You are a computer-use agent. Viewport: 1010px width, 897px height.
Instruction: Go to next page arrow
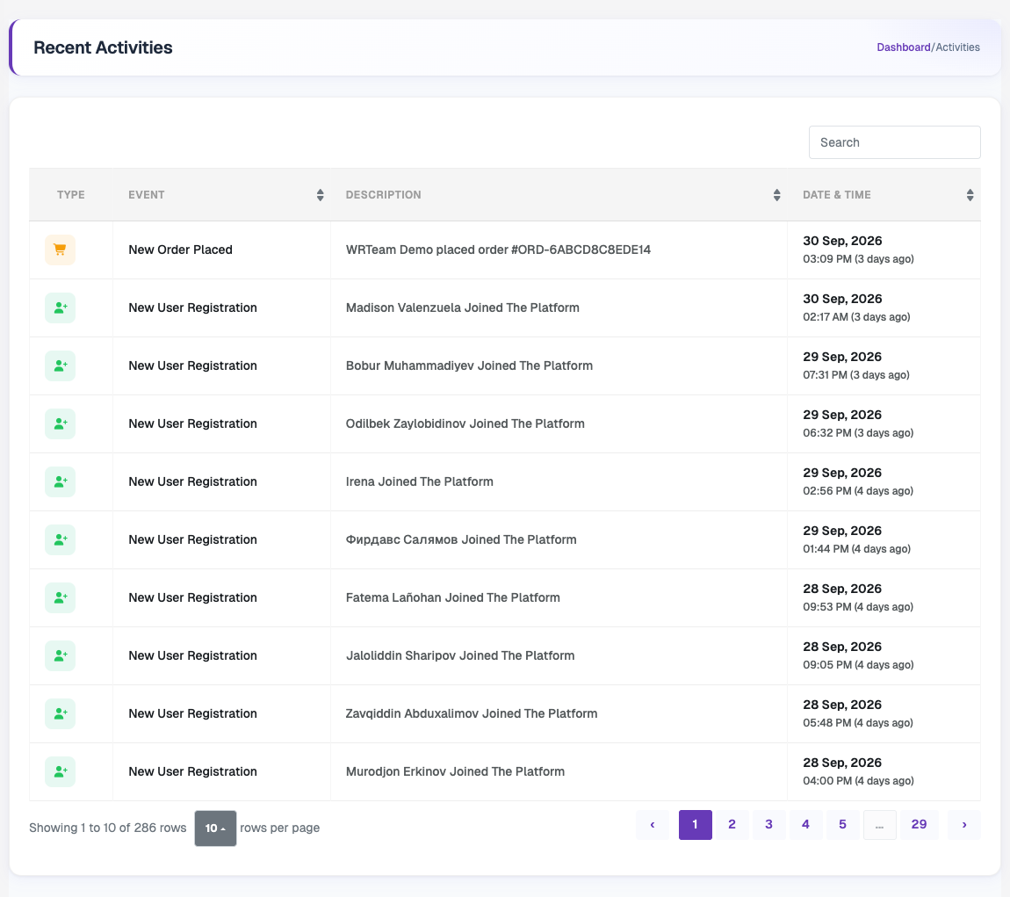[963, 825]
